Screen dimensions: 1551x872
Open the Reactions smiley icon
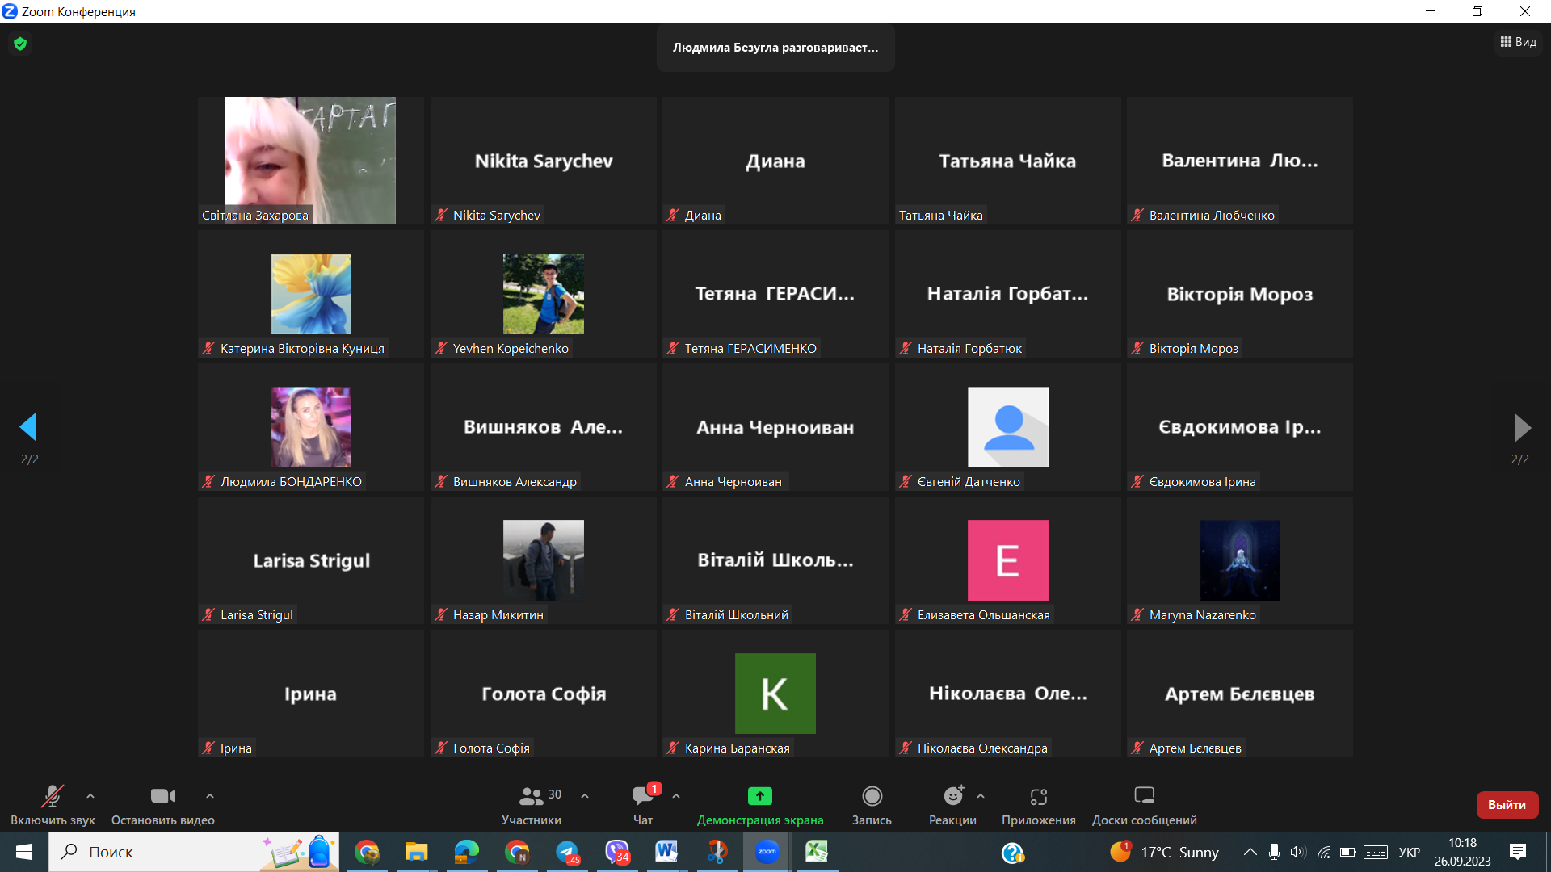click(953, 796)
